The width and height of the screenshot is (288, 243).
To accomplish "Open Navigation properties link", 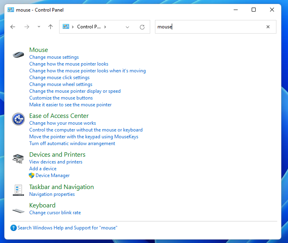I will click(x=52, y=194).
